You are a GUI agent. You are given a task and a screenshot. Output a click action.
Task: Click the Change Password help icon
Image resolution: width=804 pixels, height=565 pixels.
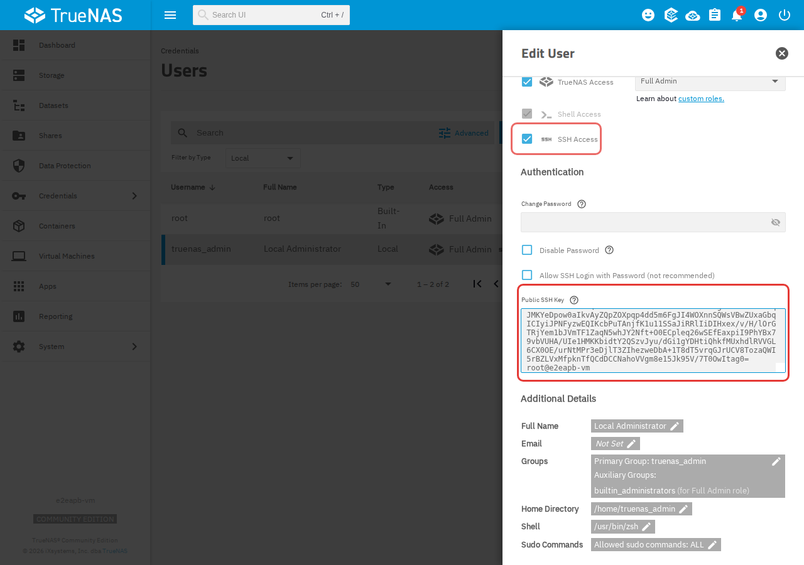[x=582, y=204]
